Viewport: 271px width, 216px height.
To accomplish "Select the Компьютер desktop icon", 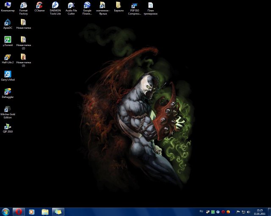I will (8, 5).
